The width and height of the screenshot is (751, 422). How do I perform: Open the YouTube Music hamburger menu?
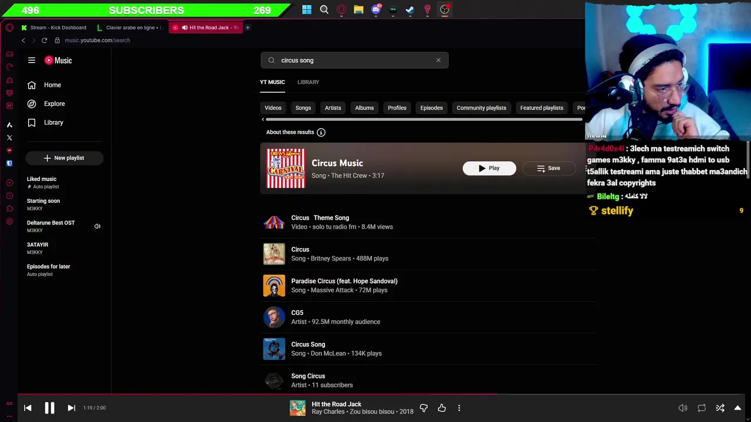32,60
